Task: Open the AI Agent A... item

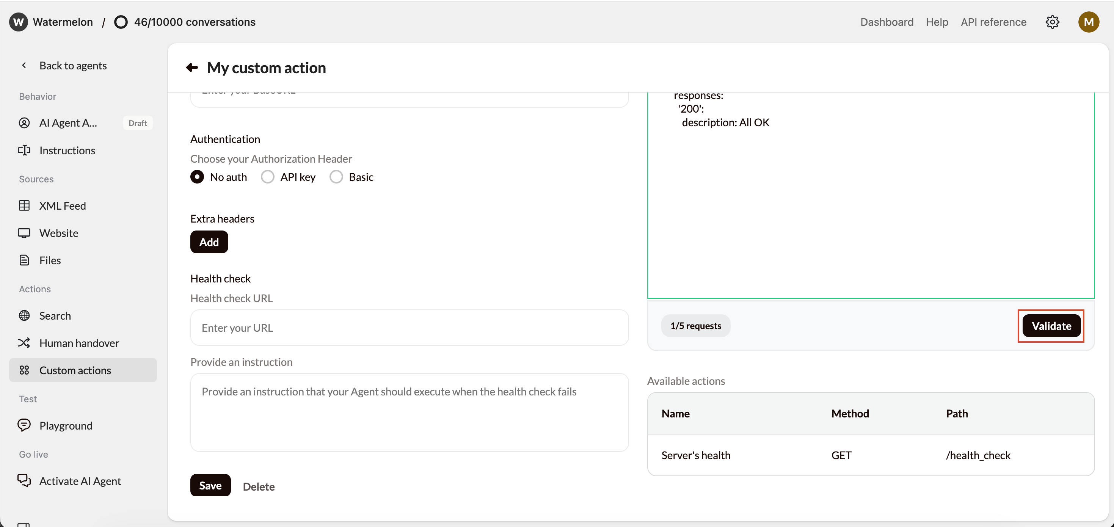Action: tap(68, 123)
